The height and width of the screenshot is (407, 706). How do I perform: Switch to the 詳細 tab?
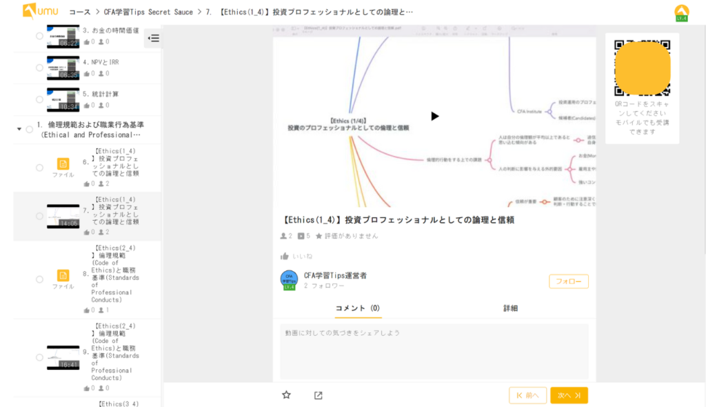click(511, 308)
